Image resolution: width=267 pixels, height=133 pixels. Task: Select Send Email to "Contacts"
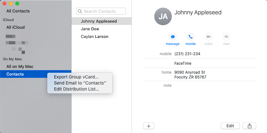click(x=80, y=83)
